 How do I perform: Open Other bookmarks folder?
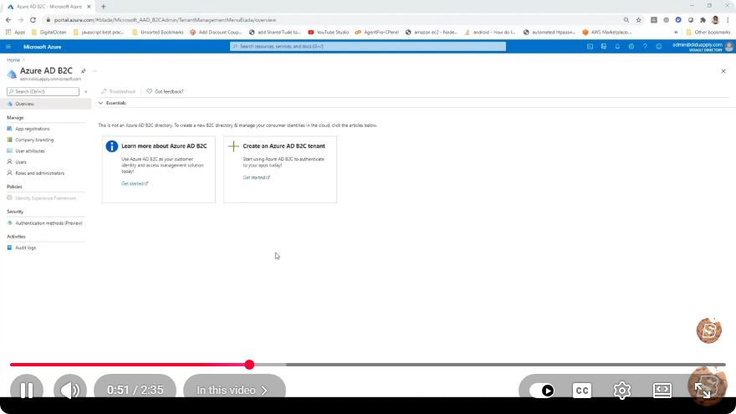point(708,33)
